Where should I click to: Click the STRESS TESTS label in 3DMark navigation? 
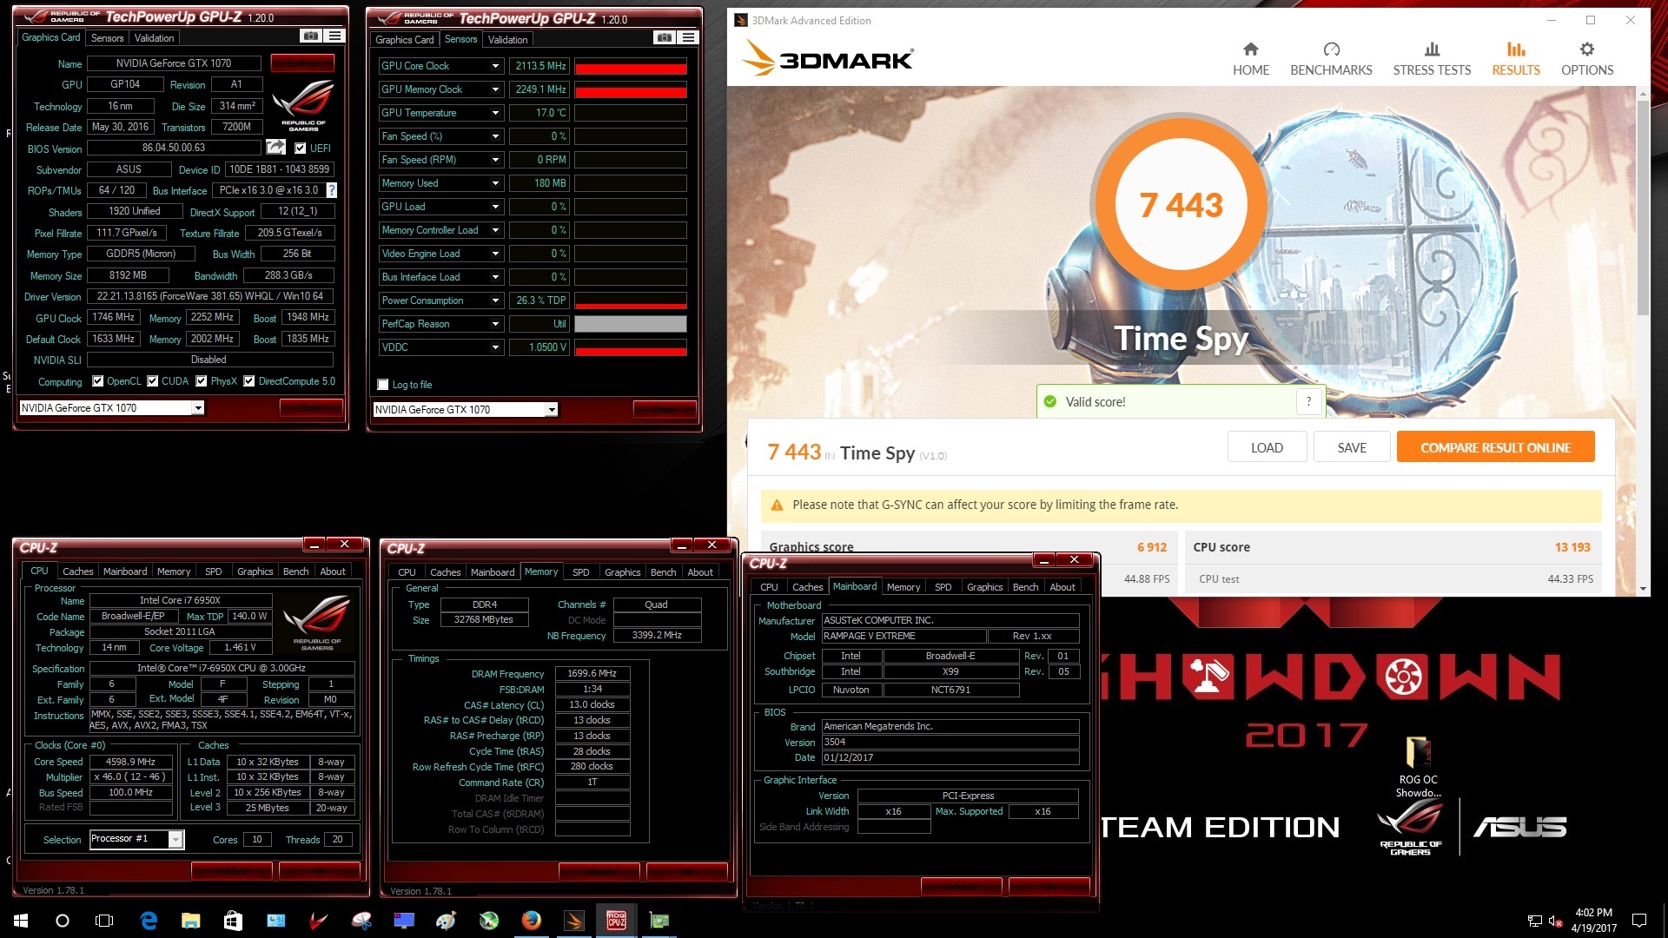click(x=1432, y=70)
